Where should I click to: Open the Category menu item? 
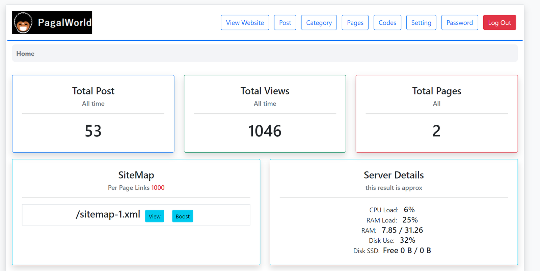(319, 23)
